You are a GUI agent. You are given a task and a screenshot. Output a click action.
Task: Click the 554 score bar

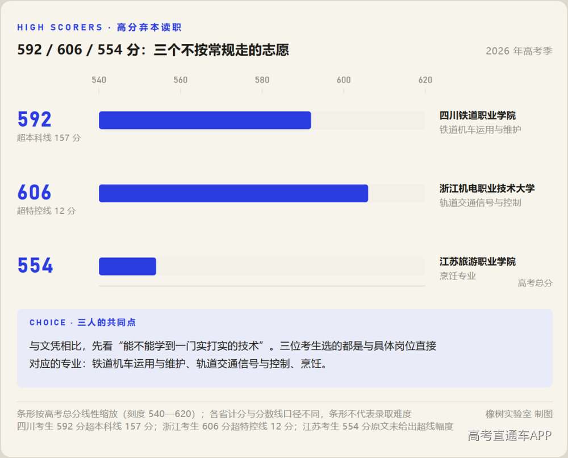127,267
